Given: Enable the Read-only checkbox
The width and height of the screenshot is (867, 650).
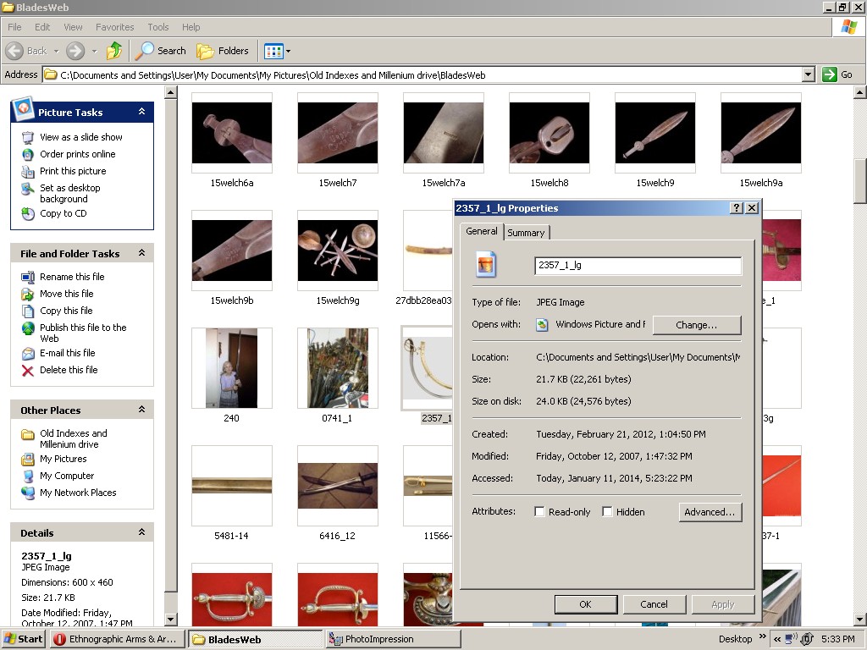Looking at the screenshot, I should point(539,512).
